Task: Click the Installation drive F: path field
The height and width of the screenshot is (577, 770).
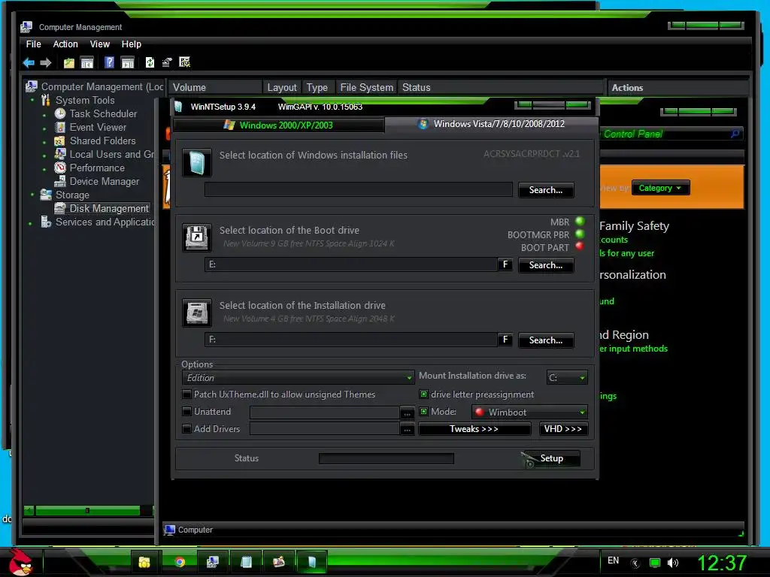Action: click(x=350, y=340)
